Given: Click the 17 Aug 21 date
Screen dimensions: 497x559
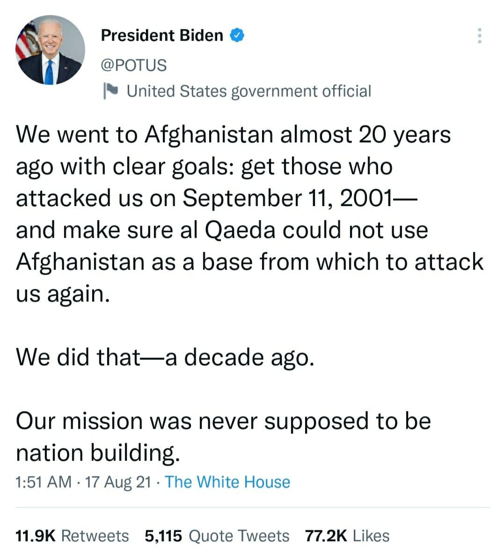Looking at the screenshot, I should 118,482.
